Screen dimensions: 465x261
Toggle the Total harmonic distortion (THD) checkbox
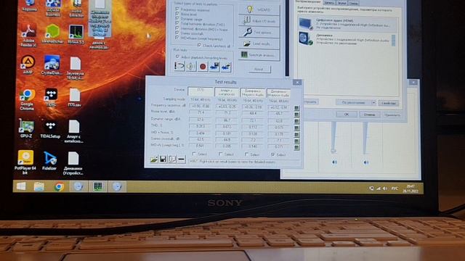tap(177, 23)
